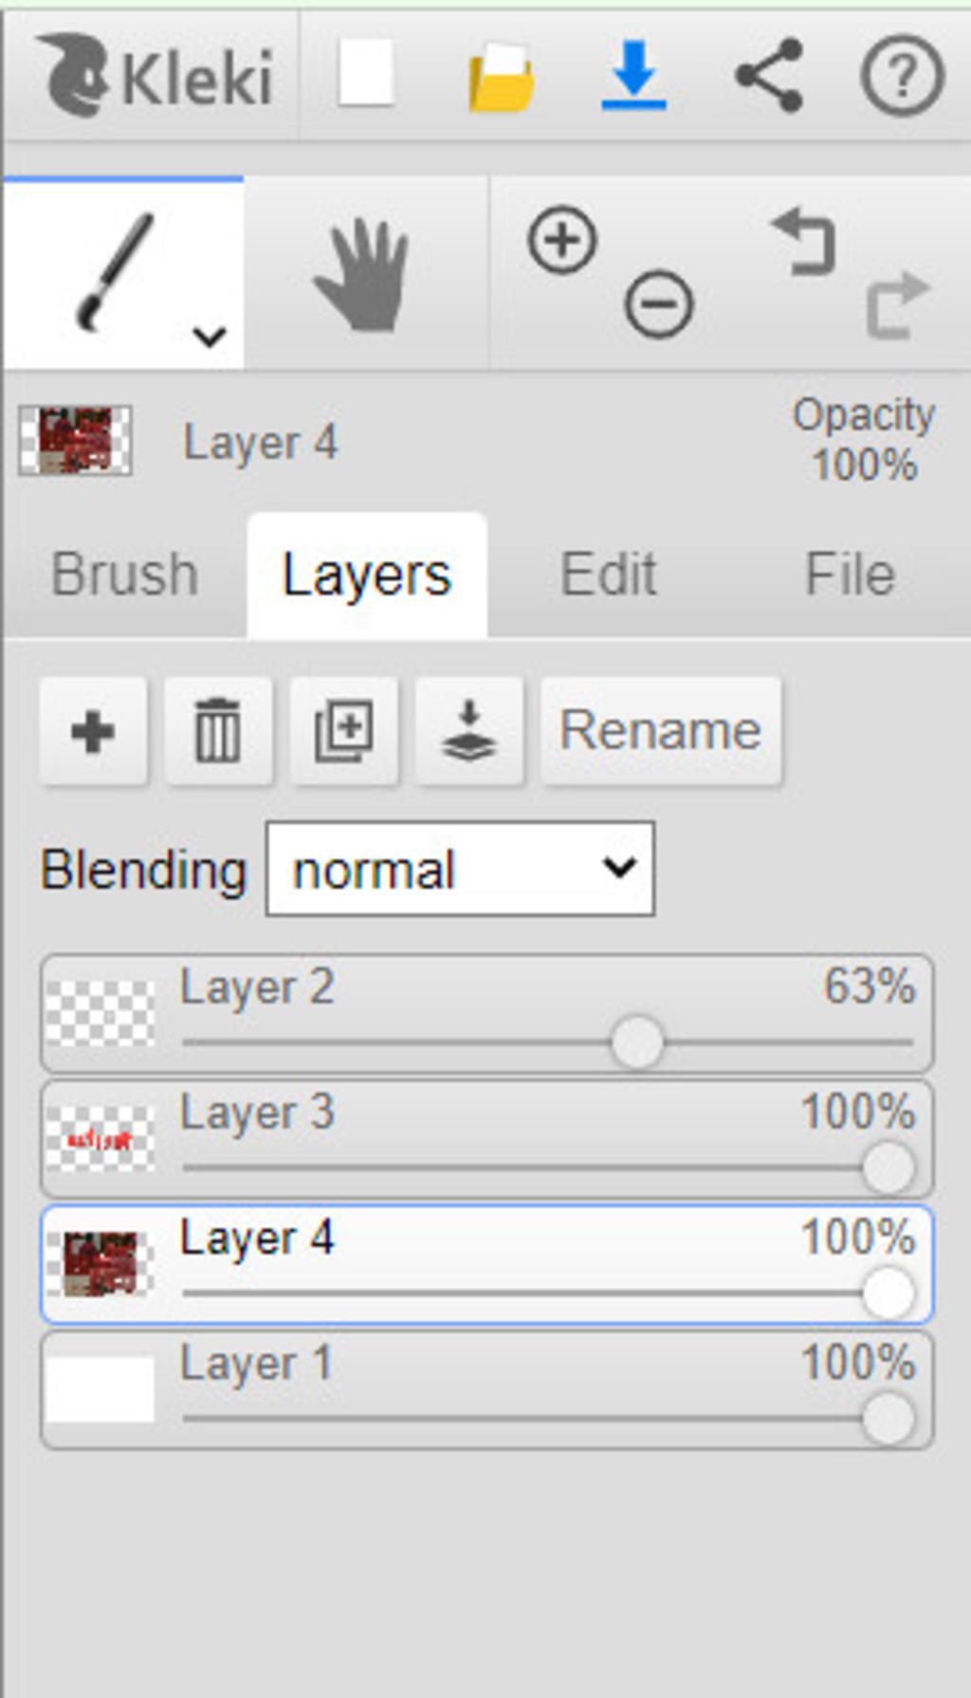Switch to the Edit tab

(608, 575)
